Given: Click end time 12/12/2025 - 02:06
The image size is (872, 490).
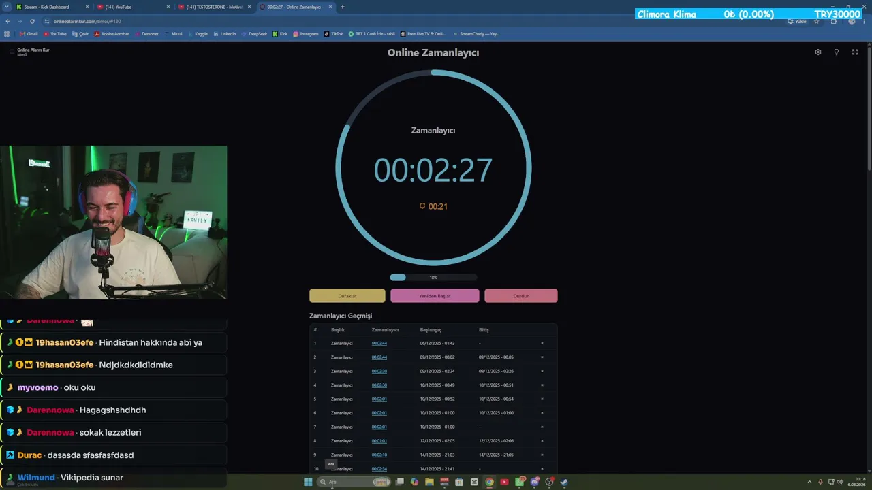Looking at the screenshot, I should [496, 441].
